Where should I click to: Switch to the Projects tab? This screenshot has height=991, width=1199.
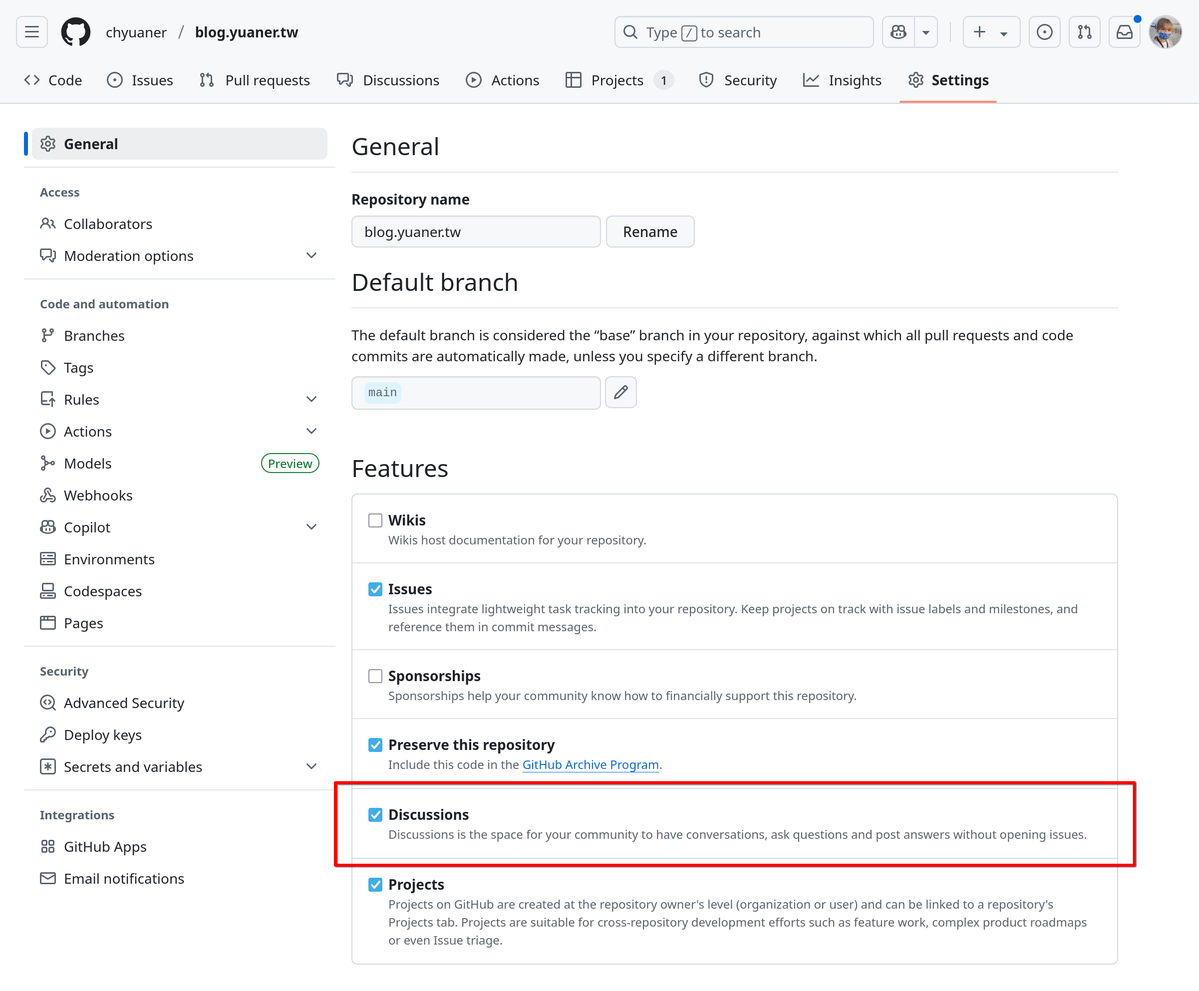tap(619, 80)
